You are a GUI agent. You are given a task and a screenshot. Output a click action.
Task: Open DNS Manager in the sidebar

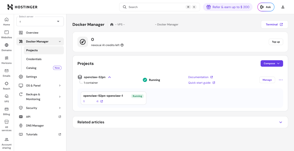[40, 125]
